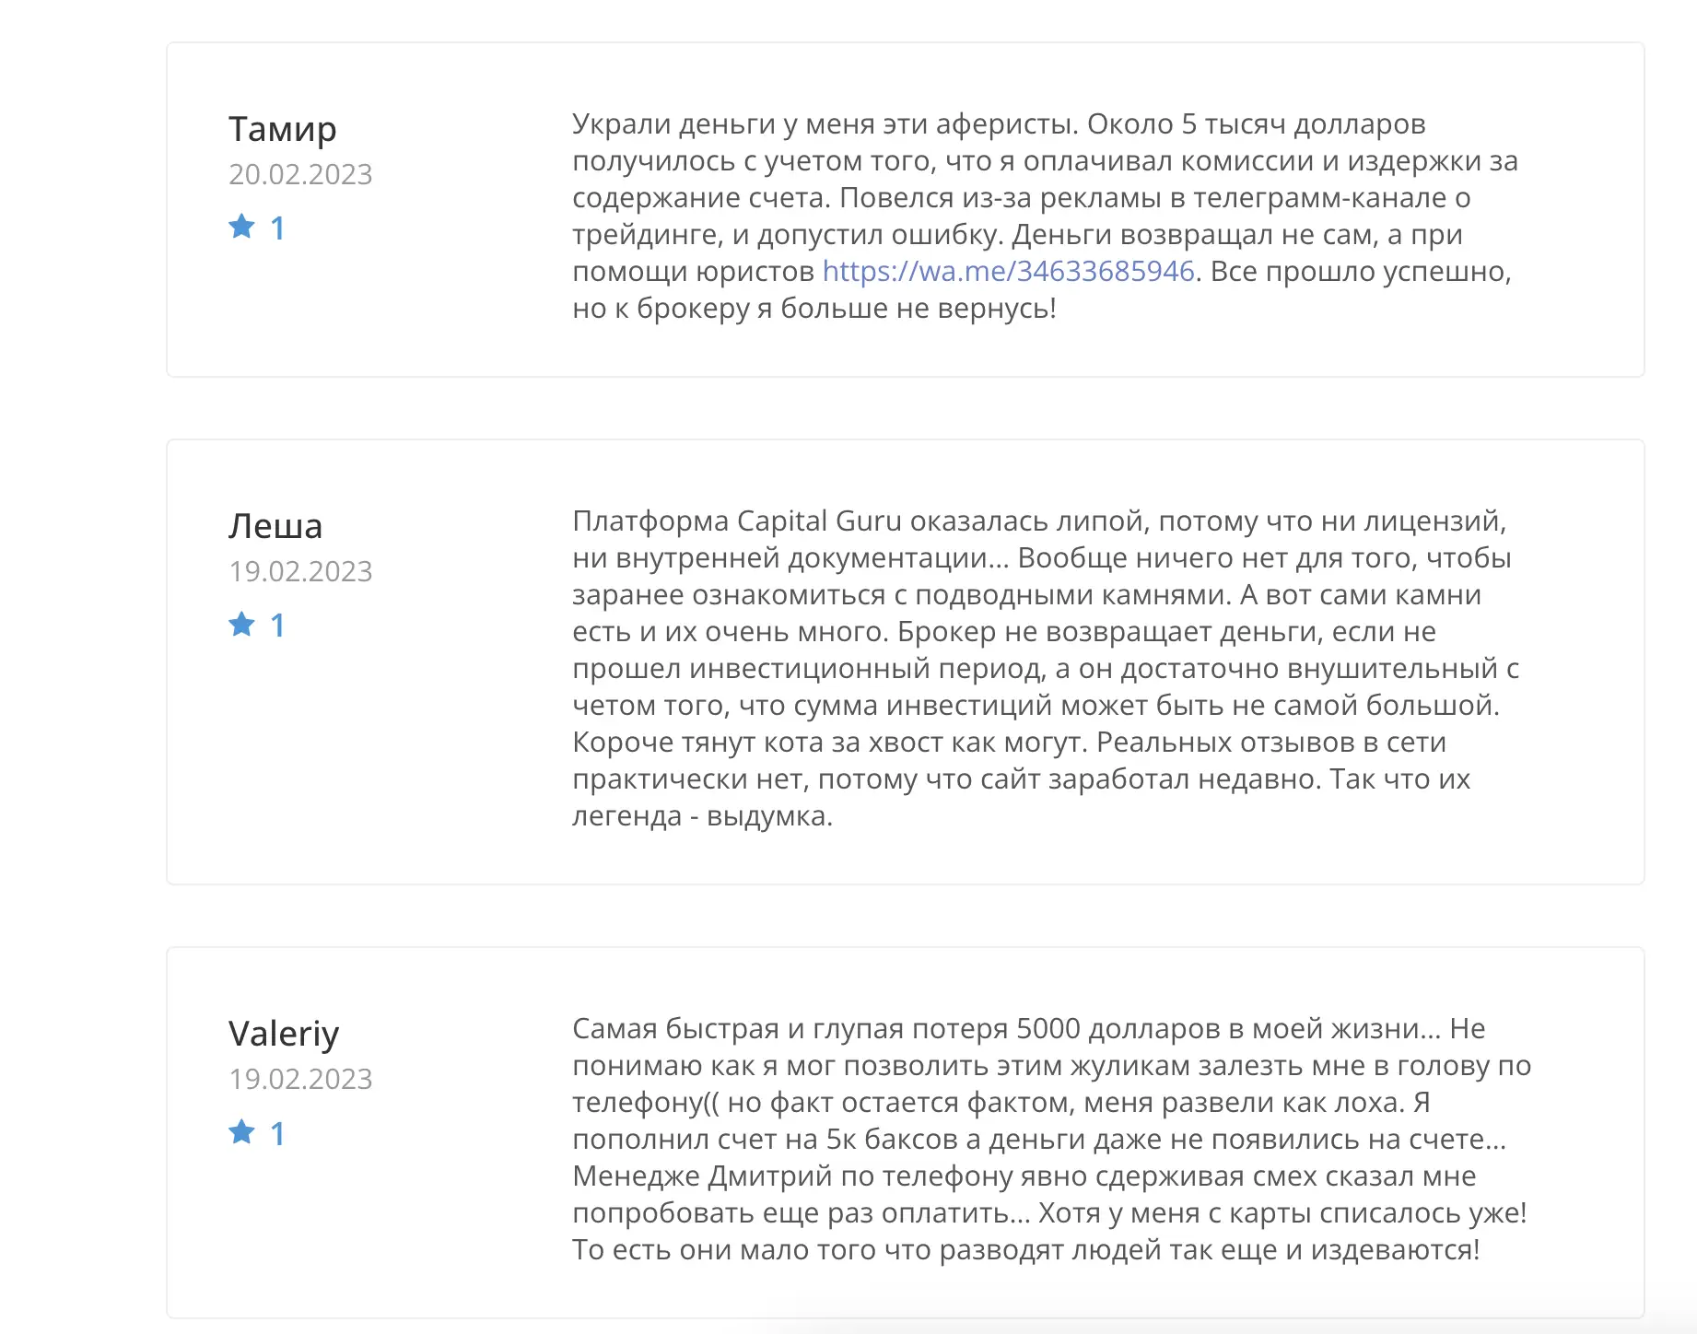Click the phrase 'легенда - выдумка' in Леша's review
Viewport: 1697px width, 1334px height.
coord(701,816)
